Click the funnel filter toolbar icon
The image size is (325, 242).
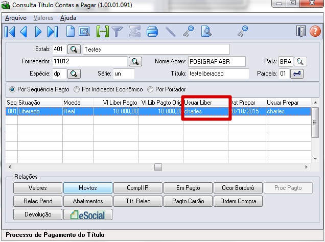[x=117, y=32]
